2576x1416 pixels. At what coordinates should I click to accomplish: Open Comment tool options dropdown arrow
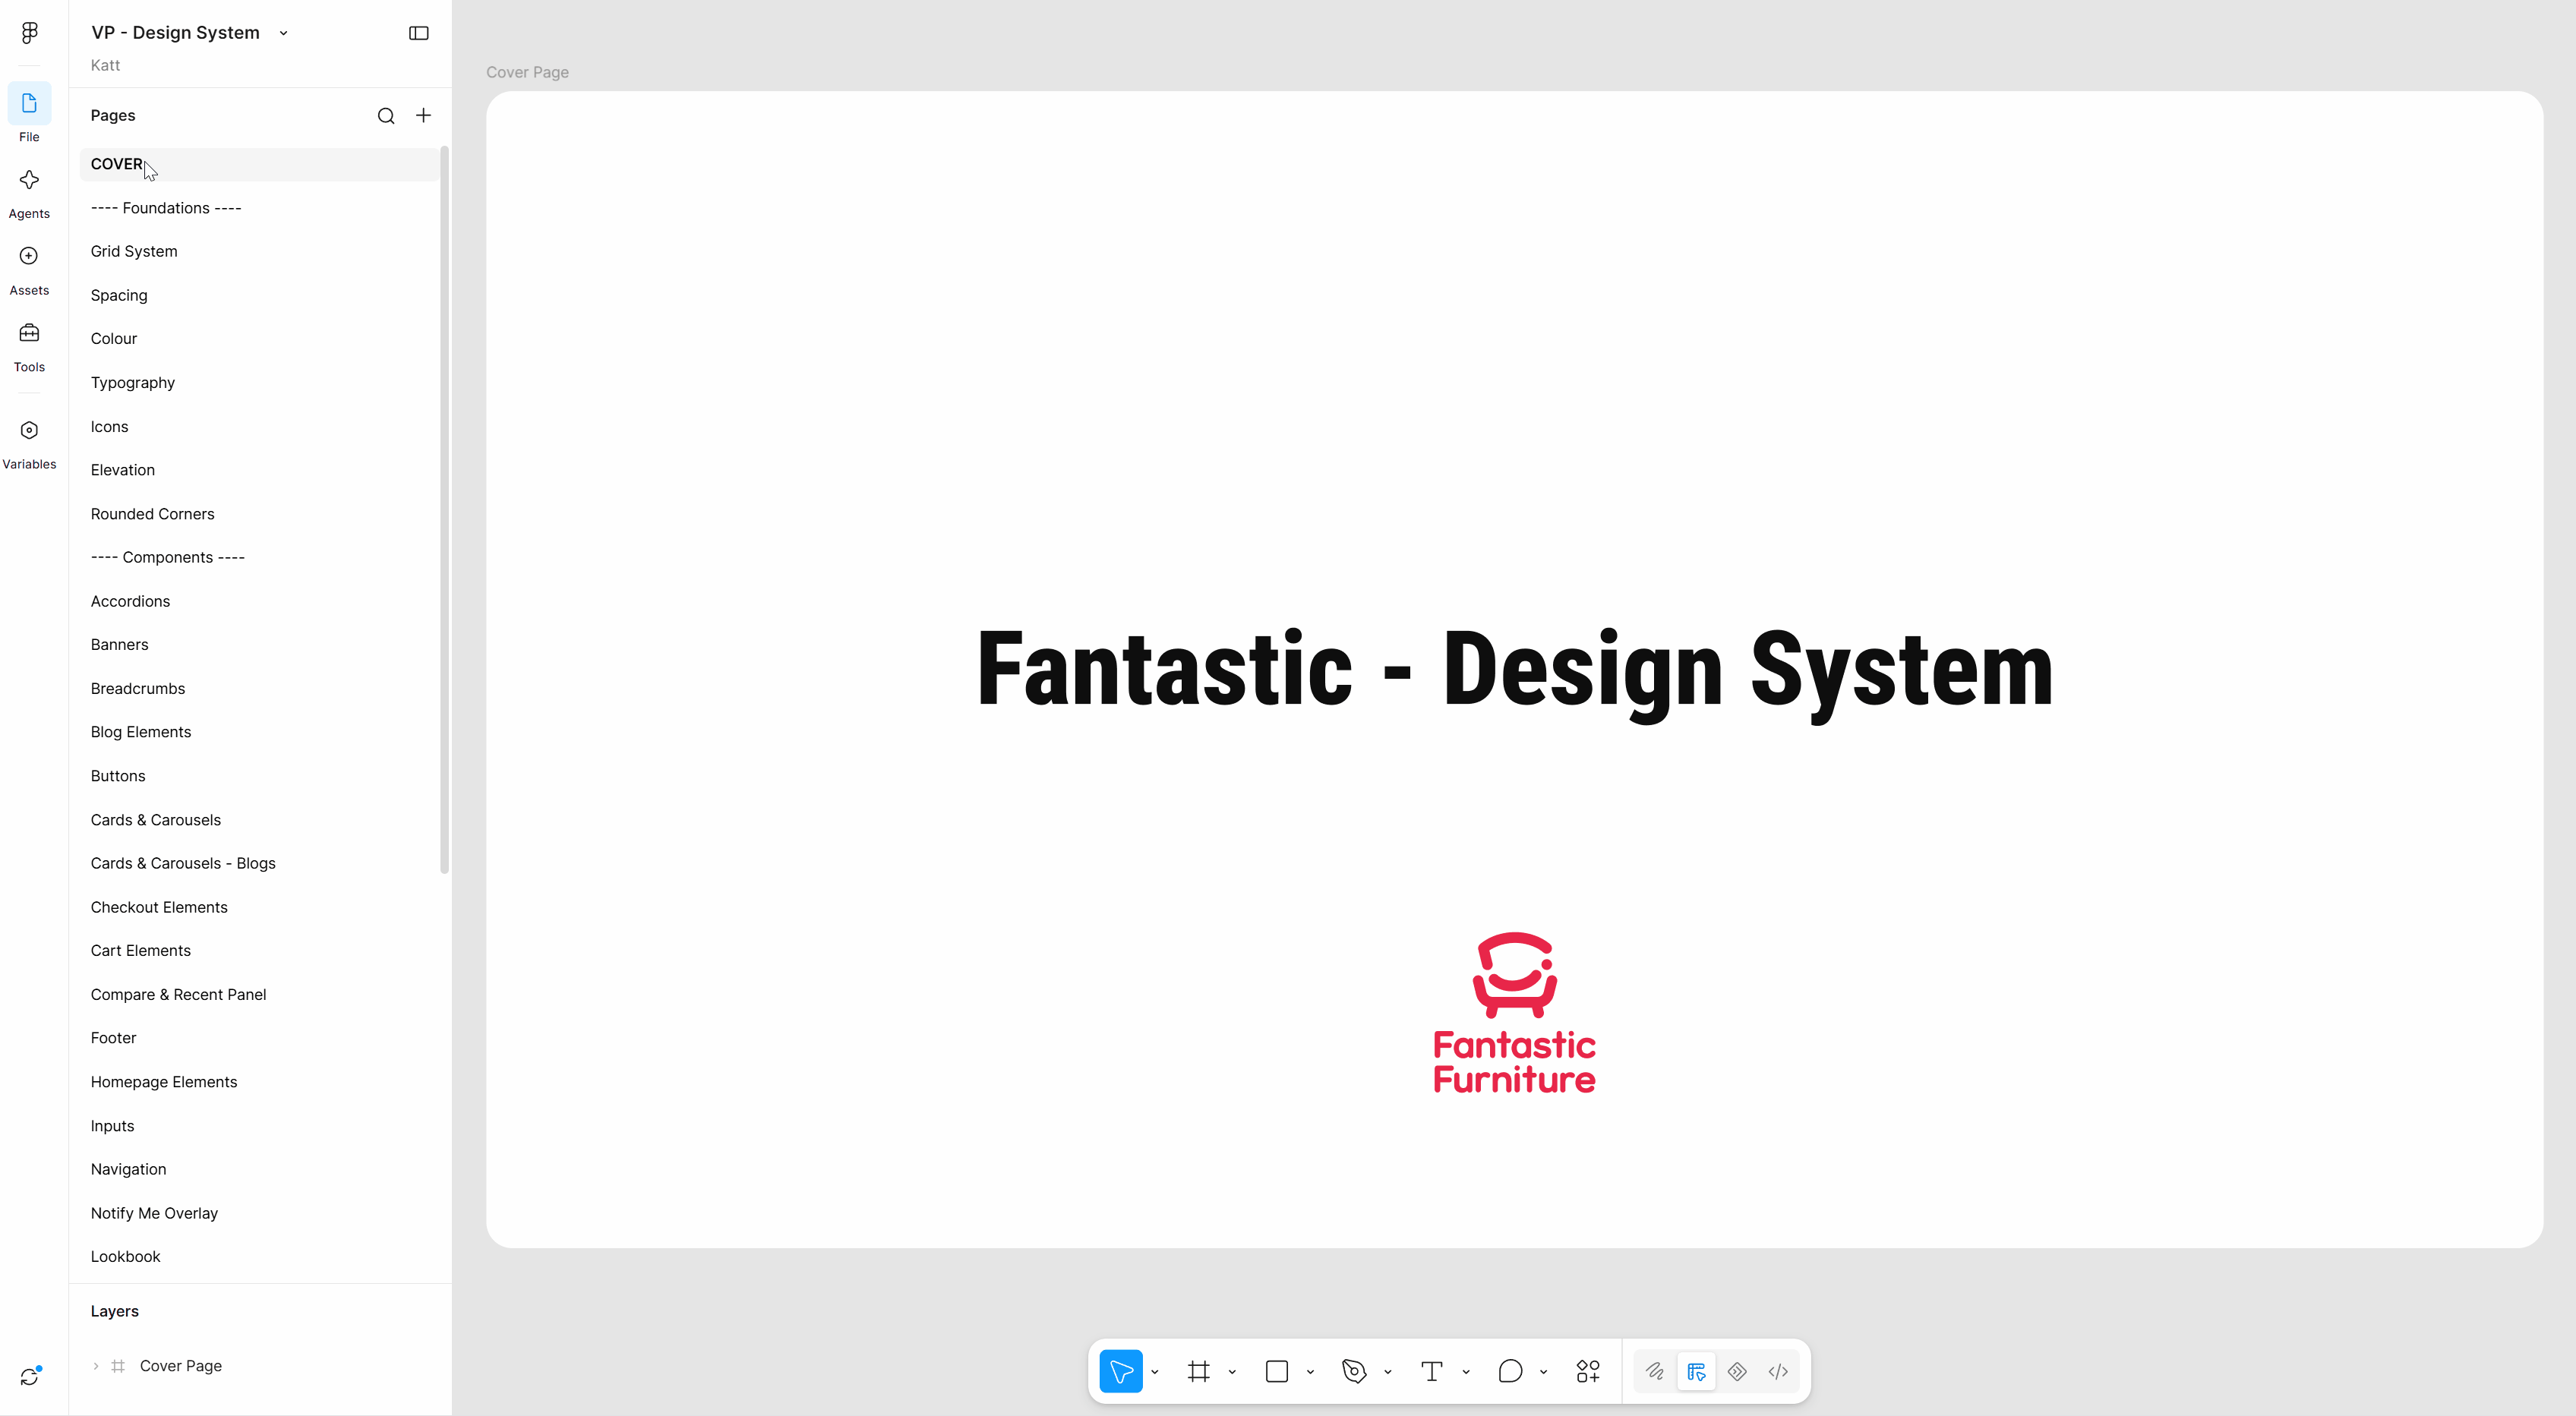tap(1544, 1372)
